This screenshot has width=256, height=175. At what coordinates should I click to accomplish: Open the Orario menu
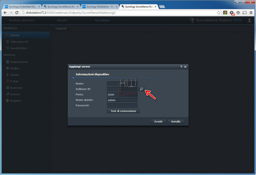click(x=62, y=20)
